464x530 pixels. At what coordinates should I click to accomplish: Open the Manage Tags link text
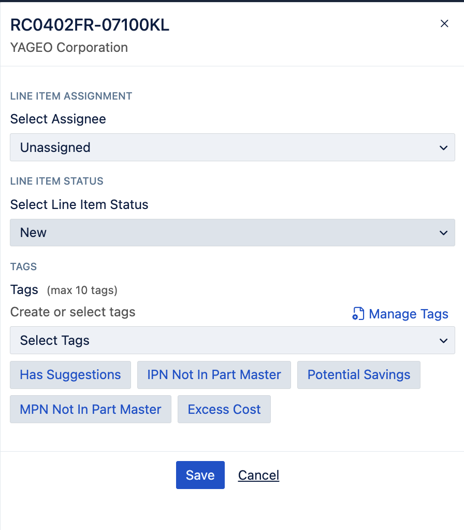pos(408,314)
